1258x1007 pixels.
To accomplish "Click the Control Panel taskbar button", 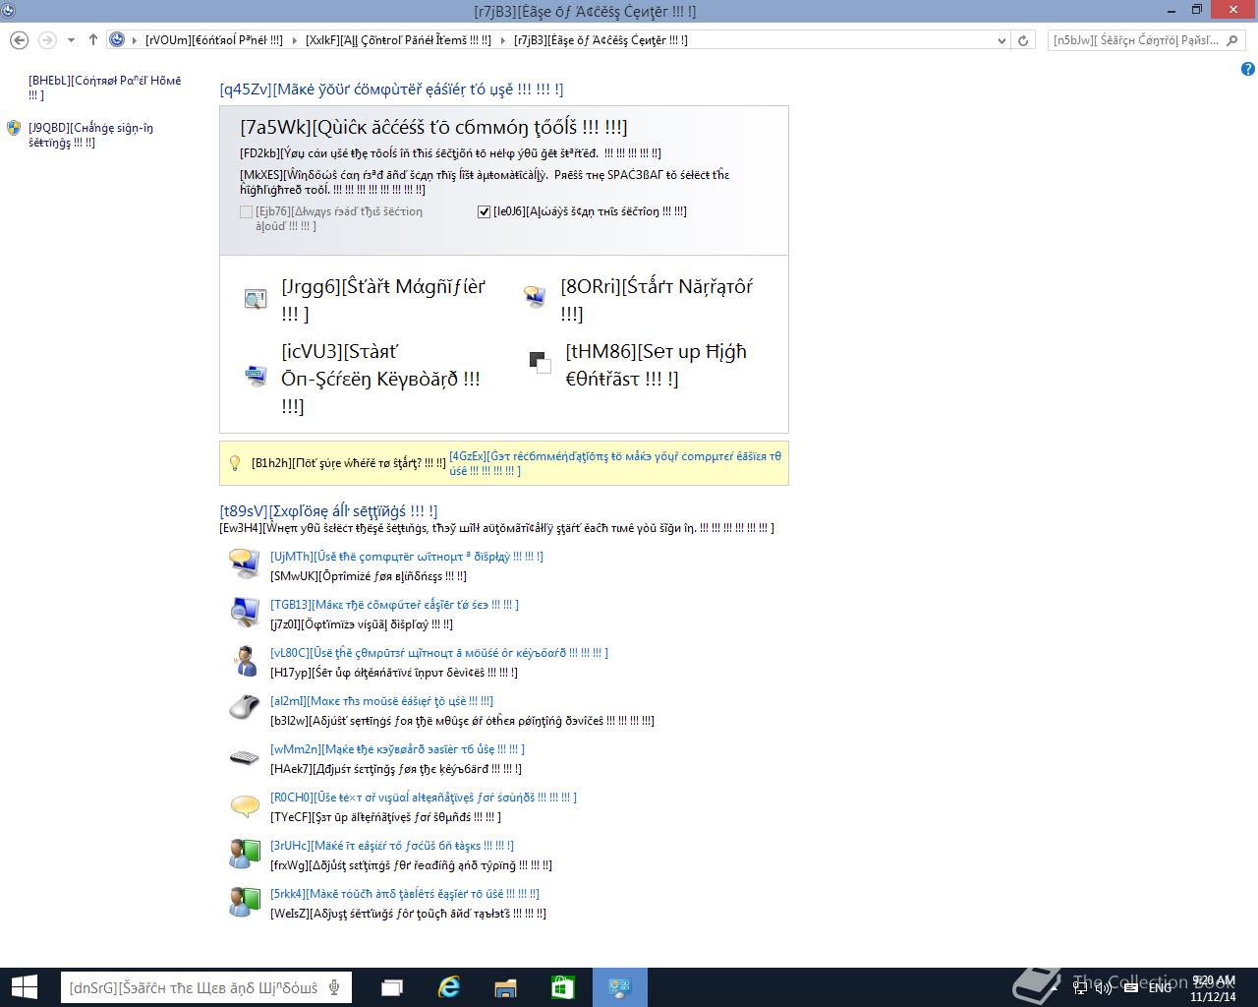I will 619,987.
